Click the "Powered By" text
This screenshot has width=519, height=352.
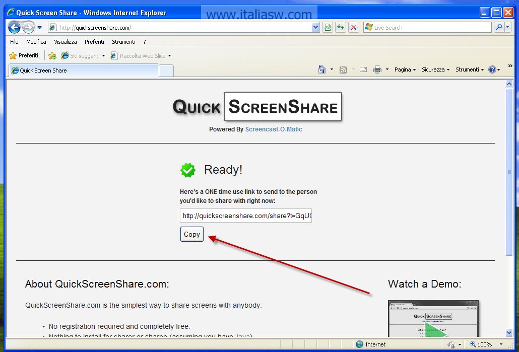226,129
